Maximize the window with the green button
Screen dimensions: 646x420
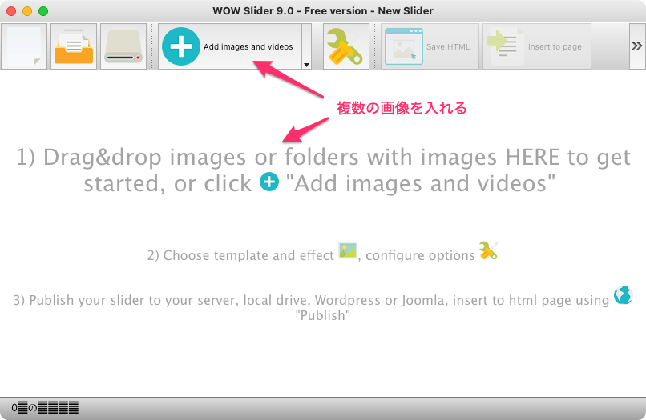pyautogui.click(x=43, y=11)
